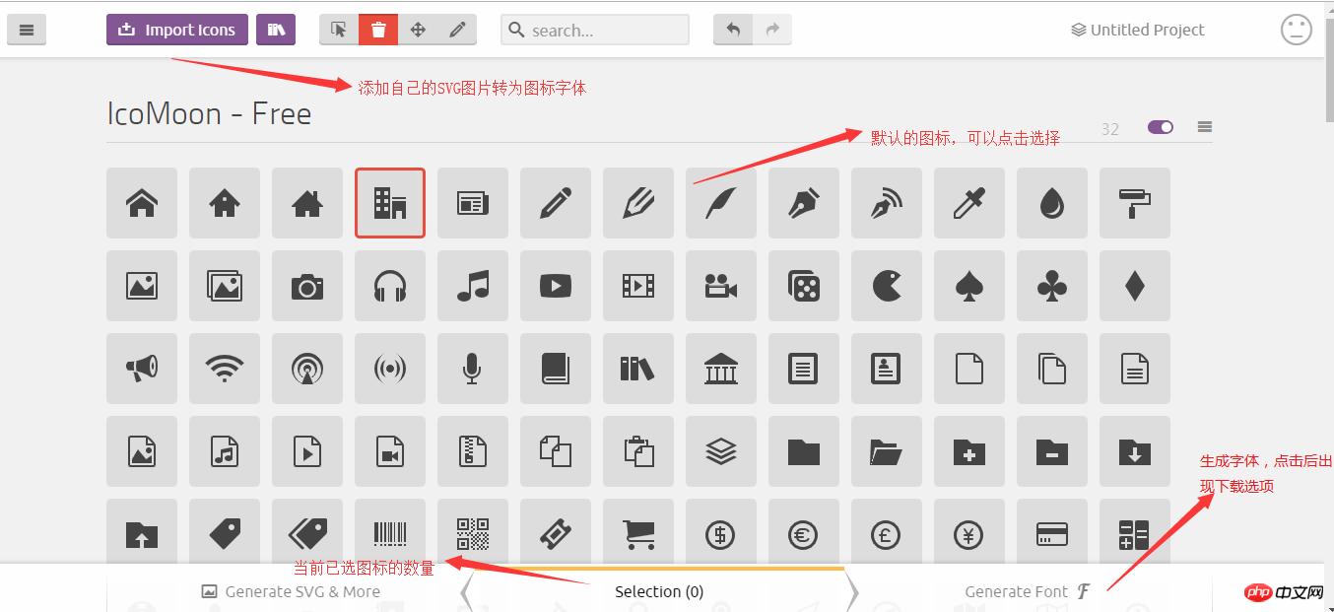Toggle the grid size preview switch
This screenshot has height=612, width=1334.
[1160, 127]
